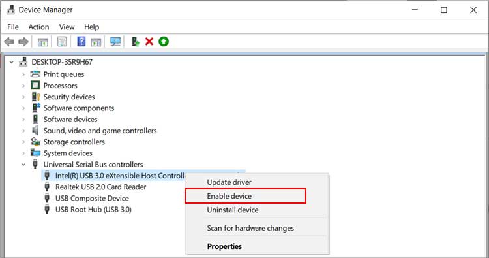The width and height of the screenshot is (489, 258).
Task: Click the Back arrow toolbar icon
Action: coord(9,42)
